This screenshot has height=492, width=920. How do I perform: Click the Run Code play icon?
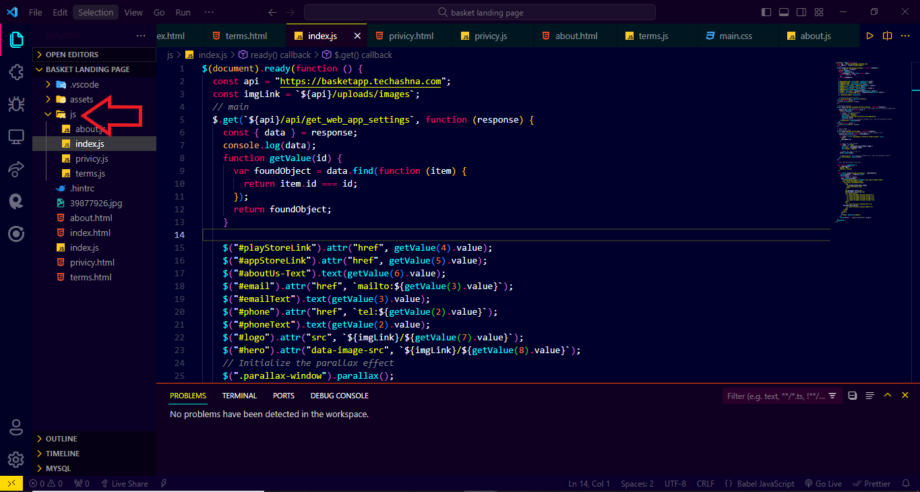[869, 36]
